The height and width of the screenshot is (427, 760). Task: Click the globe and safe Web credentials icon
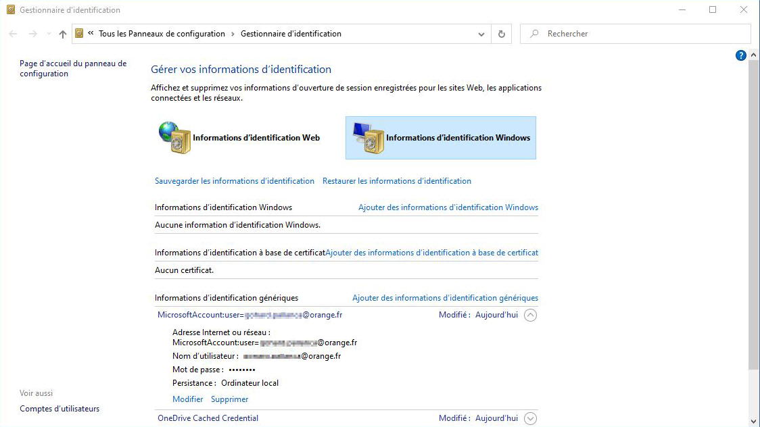(x=174, y=138)
